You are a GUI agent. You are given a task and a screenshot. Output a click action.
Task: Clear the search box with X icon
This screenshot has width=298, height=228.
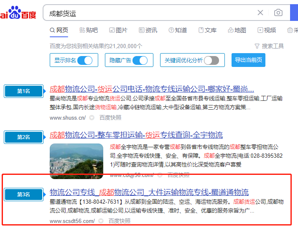[x=260, y=13]
